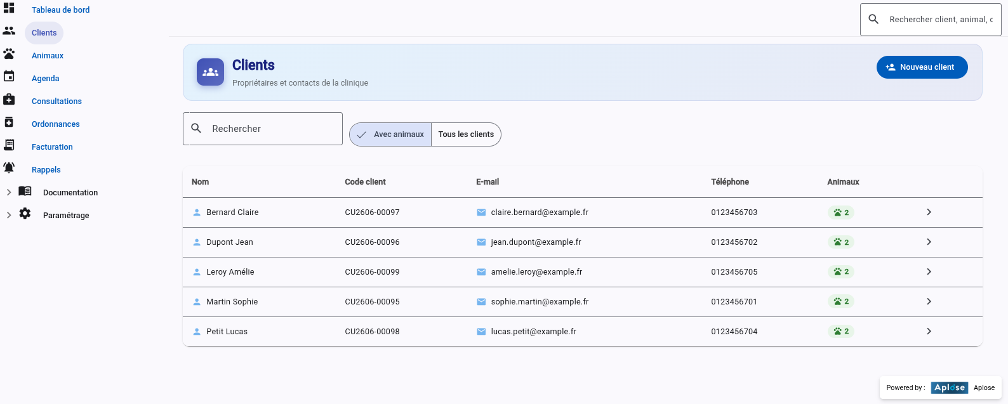Click the mail icon for claire.bernard@example.fr

481,212
